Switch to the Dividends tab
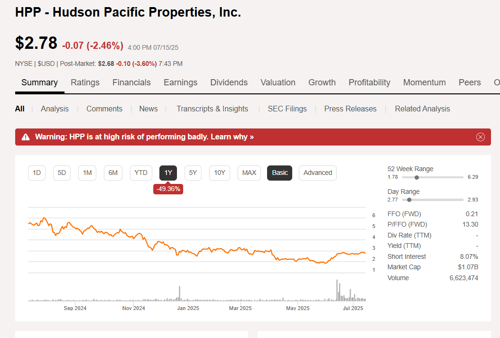The image size is (500, 338). (x=229, y=82)
